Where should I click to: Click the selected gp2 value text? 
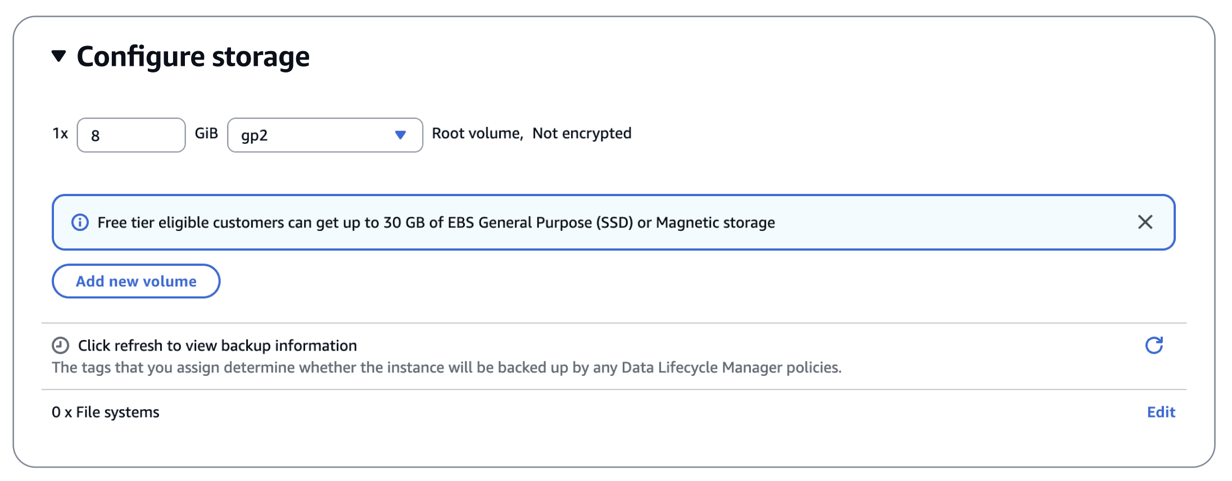click(x=255, y=135)
